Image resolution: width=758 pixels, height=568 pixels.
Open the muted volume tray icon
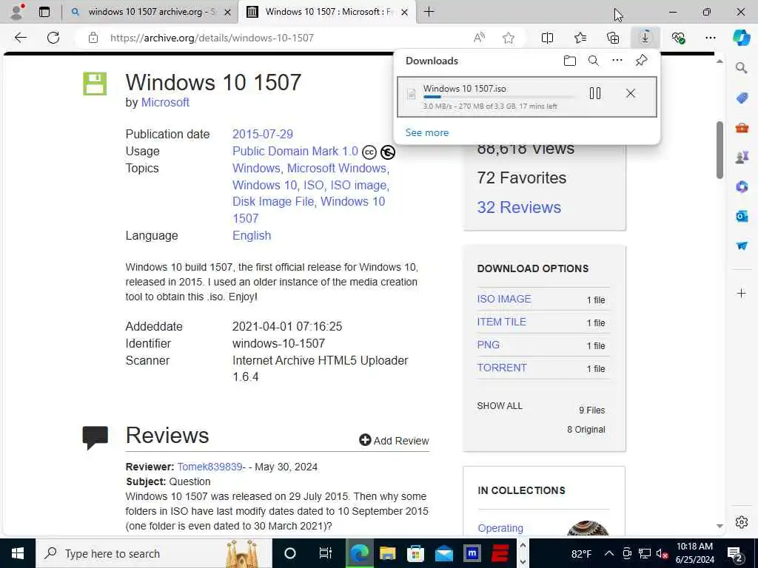point(662,553)
